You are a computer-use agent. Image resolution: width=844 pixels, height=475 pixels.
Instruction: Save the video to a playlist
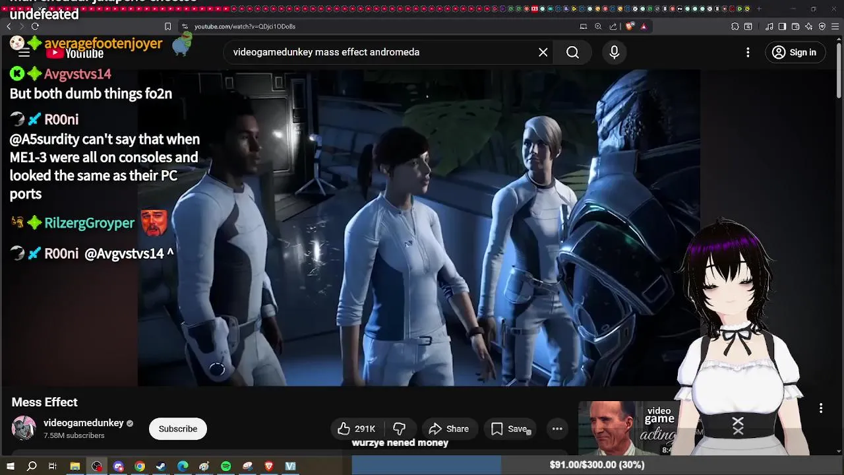pyautogui.click(x=510, y=429)
